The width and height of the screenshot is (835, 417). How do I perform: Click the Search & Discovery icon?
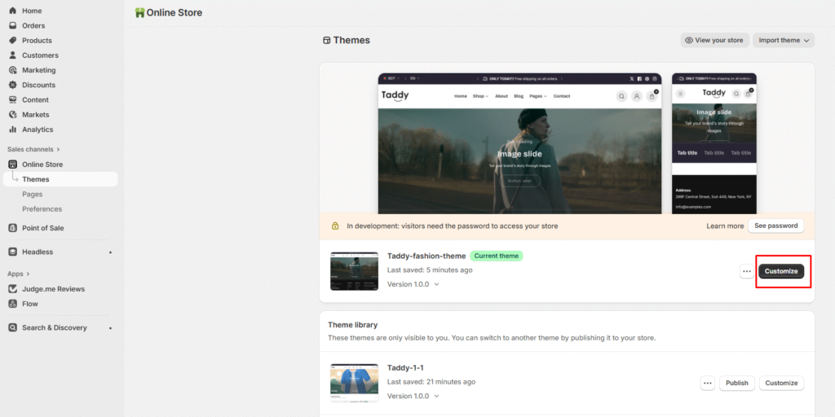click(13, 327)
